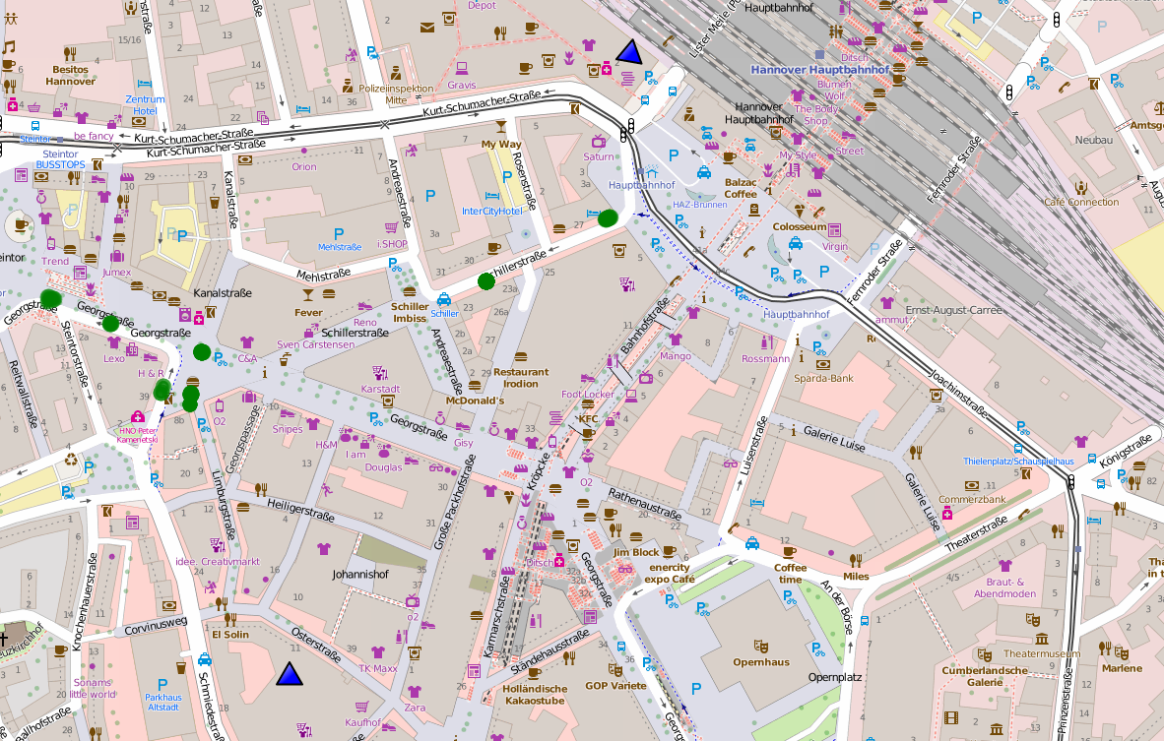Click the museum icon above Theatermuseum
Screen dimensions: 1164x741
(x=1042, y=639)
